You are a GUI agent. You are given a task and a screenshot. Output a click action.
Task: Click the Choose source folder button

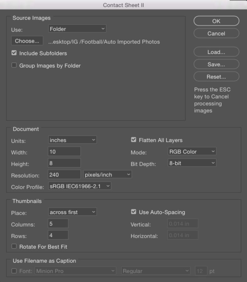(27, 40)
